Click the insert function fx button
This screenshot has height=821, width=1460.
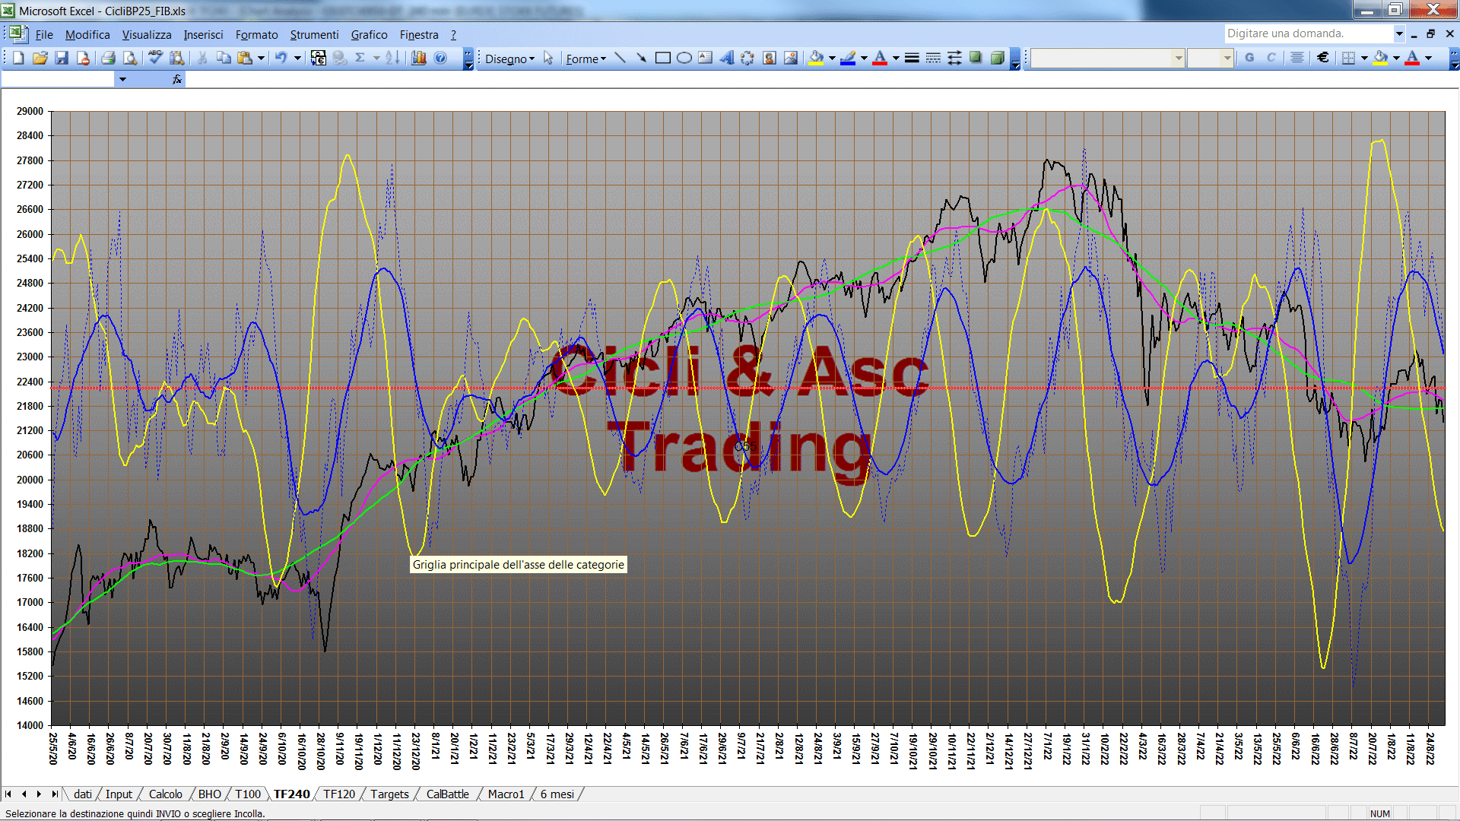(176, 79)
